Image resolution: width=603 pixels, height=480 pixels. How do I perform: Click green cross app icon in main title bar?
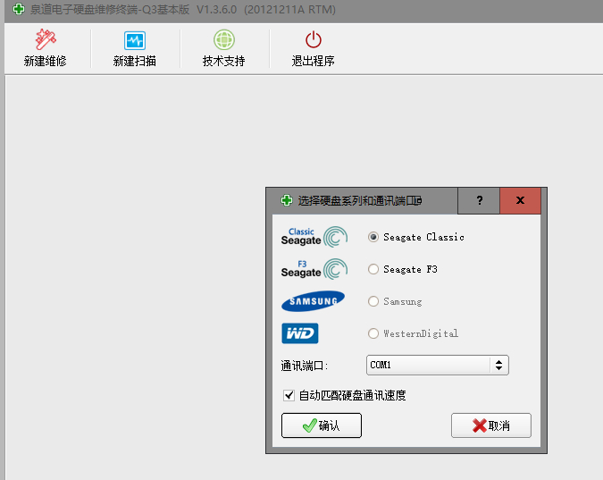click(19, 9)
